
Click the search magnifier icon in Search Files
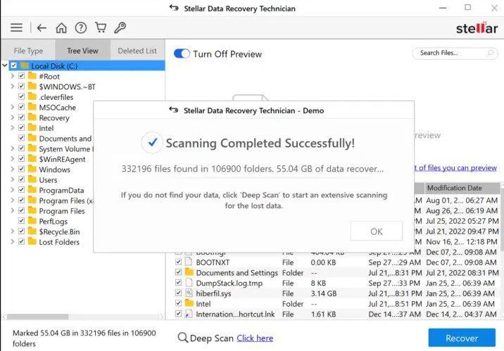[x=491, y=53]
